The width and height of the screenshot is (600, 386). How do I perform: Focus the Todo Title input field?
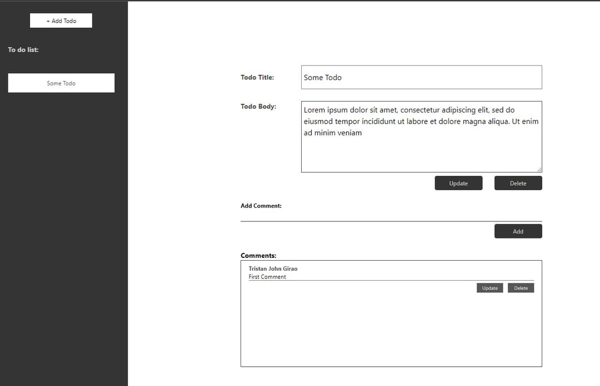(421, 78)
